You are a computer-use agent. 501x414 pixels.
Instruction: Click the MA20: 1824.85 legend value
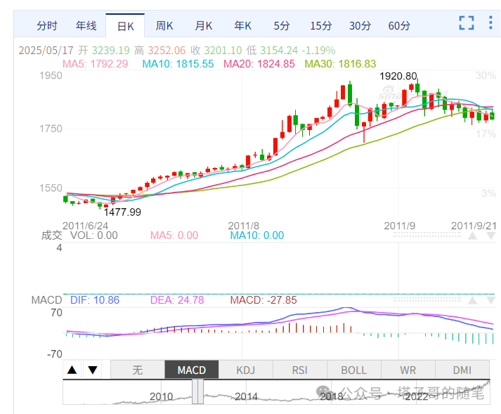pos(259,64)
